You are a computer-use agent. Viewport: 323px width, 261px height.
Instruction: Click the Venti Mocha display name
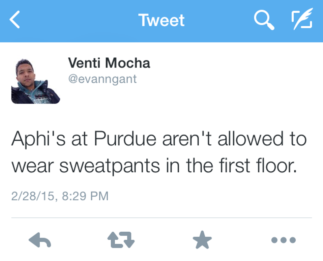tap(109, 63)
